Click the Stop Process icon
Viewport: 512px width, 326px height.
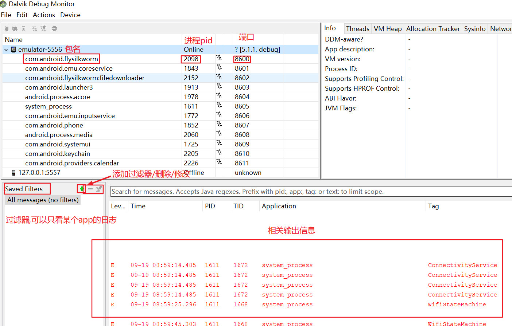pos(54,28)
